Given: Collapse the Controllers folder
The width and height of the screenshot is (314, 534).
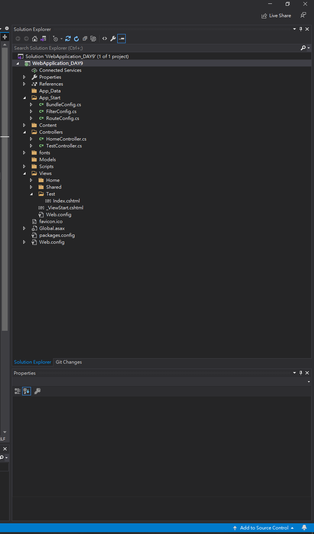Looking at the screenshot, I should pos(24,132).
